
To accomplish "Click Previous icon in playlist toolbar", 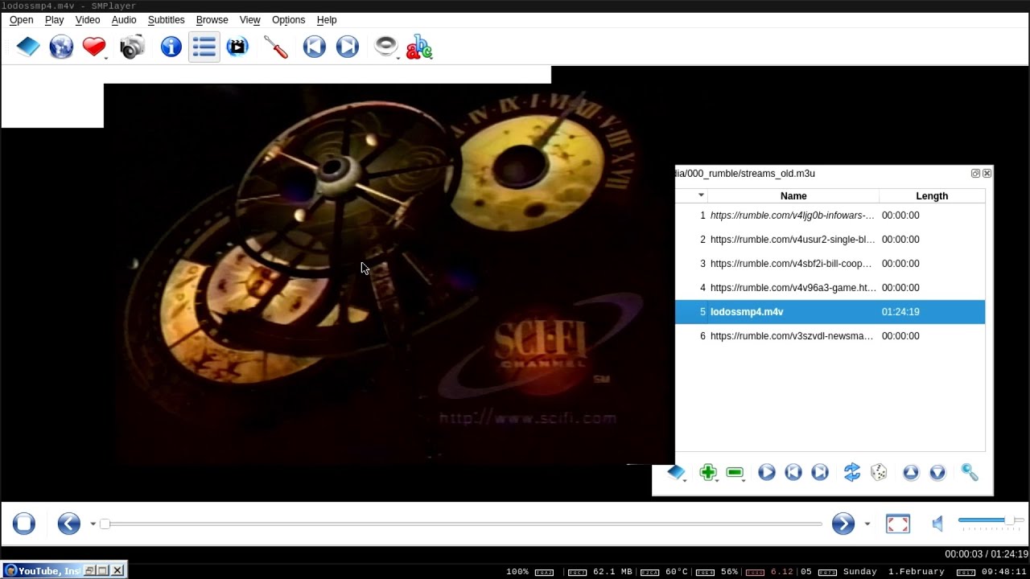I will pyautogui.click(x=793, y=473).
